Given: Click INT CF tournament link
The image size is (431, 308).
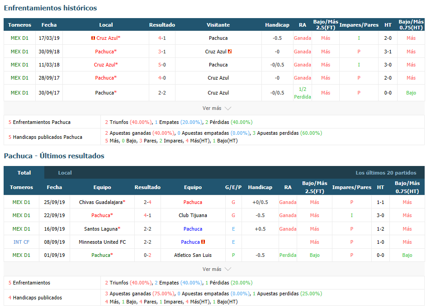Looking at the screenshot, I should point(21,242).
